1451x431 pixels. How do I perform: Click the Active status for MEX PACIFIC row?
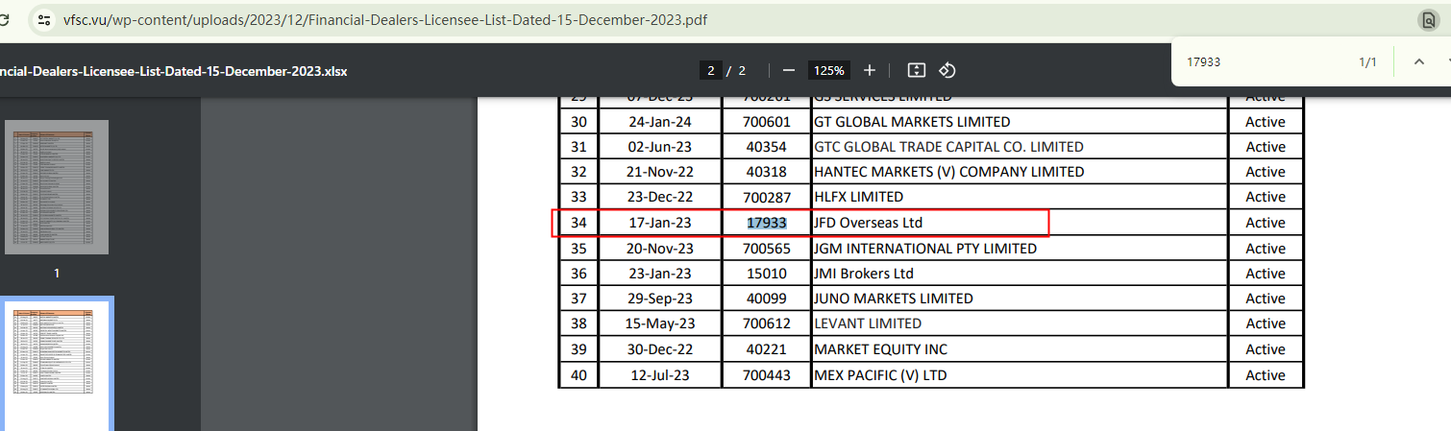pyautogui.click(x=1265, y=375)
